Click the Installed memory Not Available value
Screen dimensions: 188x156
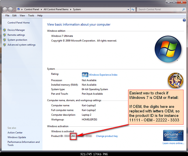click(89, 85)
